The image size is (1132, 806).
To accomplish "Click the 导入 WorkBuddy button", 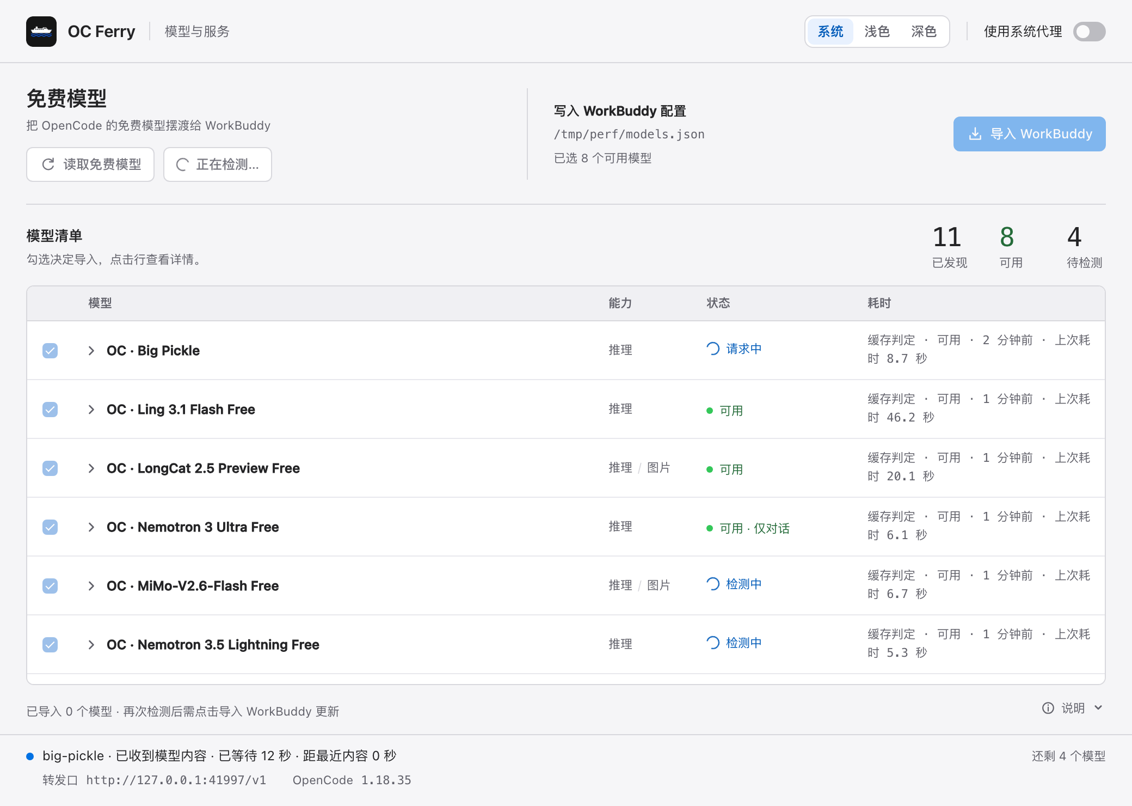I will (1030, 134).
